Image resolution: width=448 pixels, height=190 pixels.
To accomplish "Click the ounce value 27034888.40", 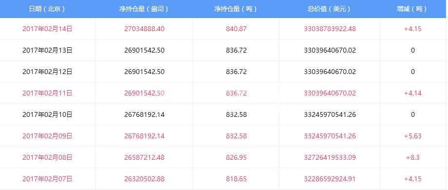I will (144, 29).
